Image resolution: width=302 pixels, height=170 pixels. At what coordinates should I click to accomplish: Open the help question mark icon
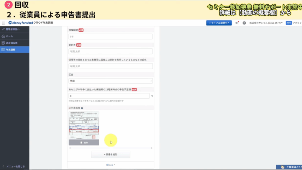pos(244,23)
